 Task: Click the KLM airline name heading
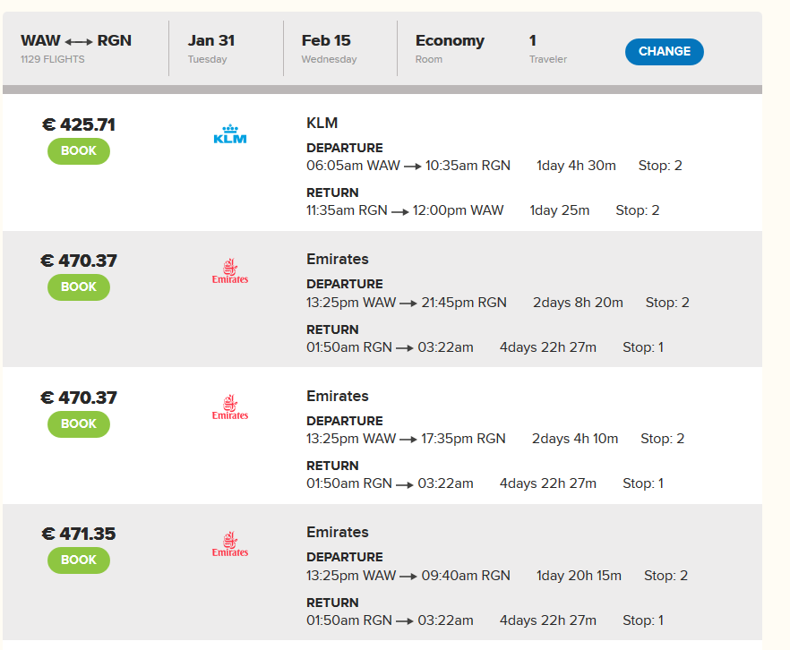click(x=322, y=123)
